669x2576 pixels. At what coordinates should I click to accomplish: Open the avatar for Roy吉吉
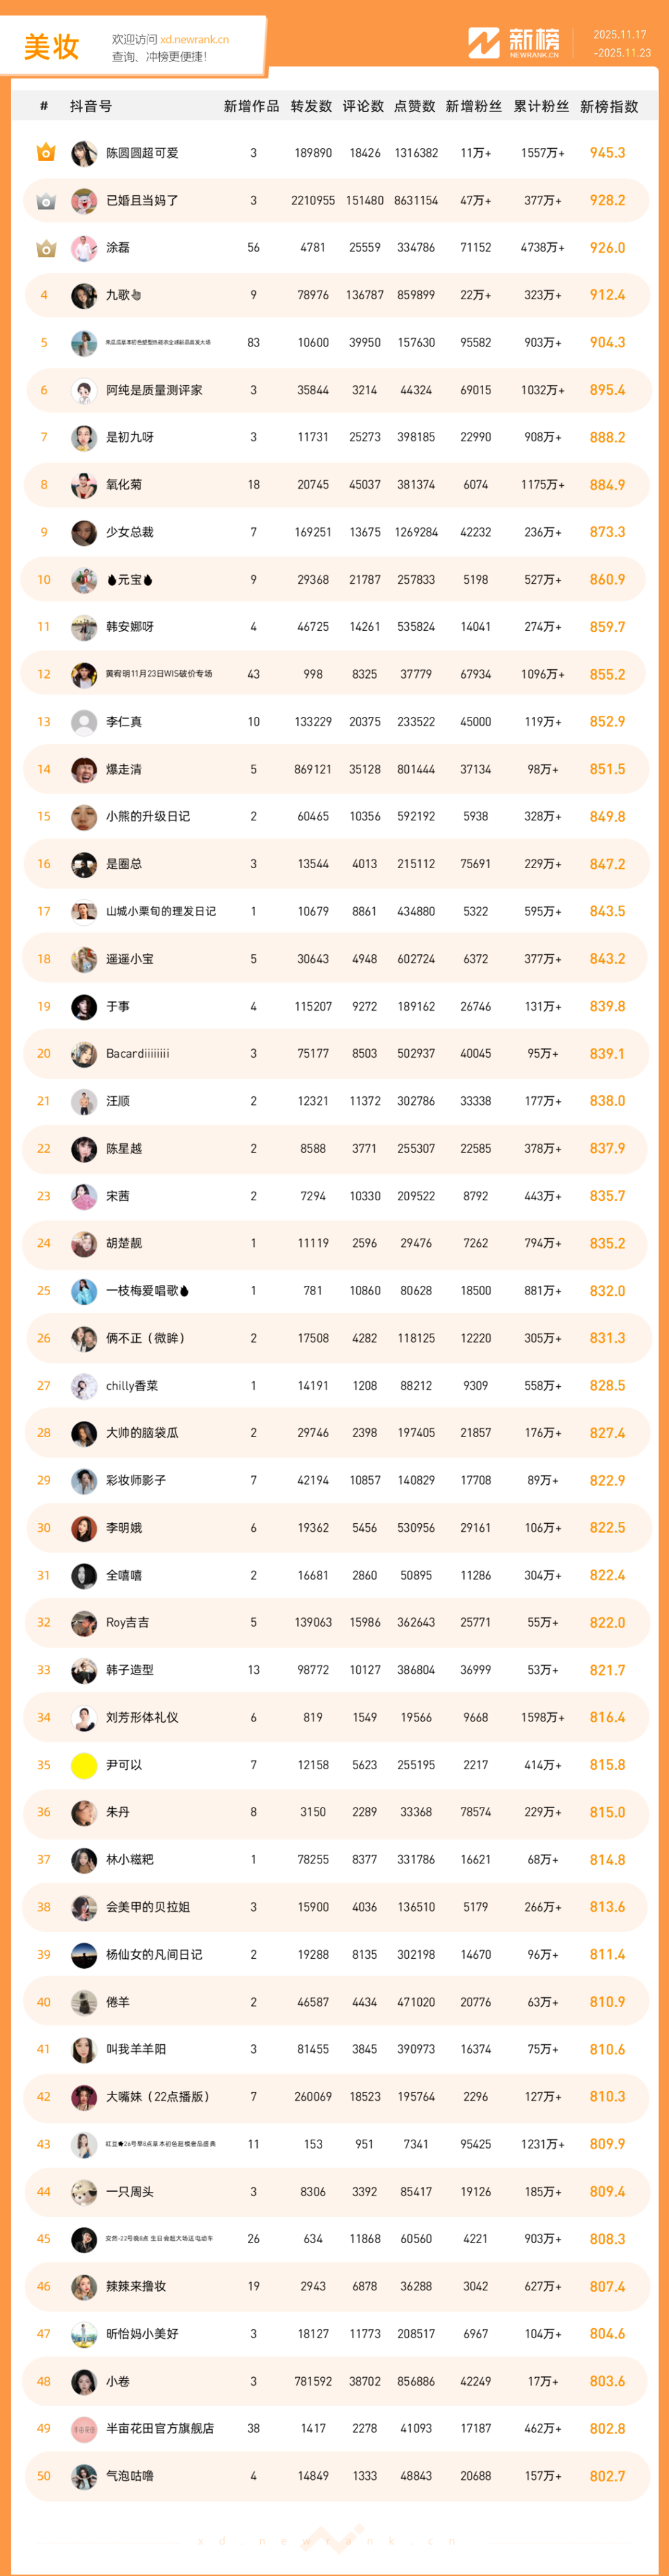point(84,1623)
